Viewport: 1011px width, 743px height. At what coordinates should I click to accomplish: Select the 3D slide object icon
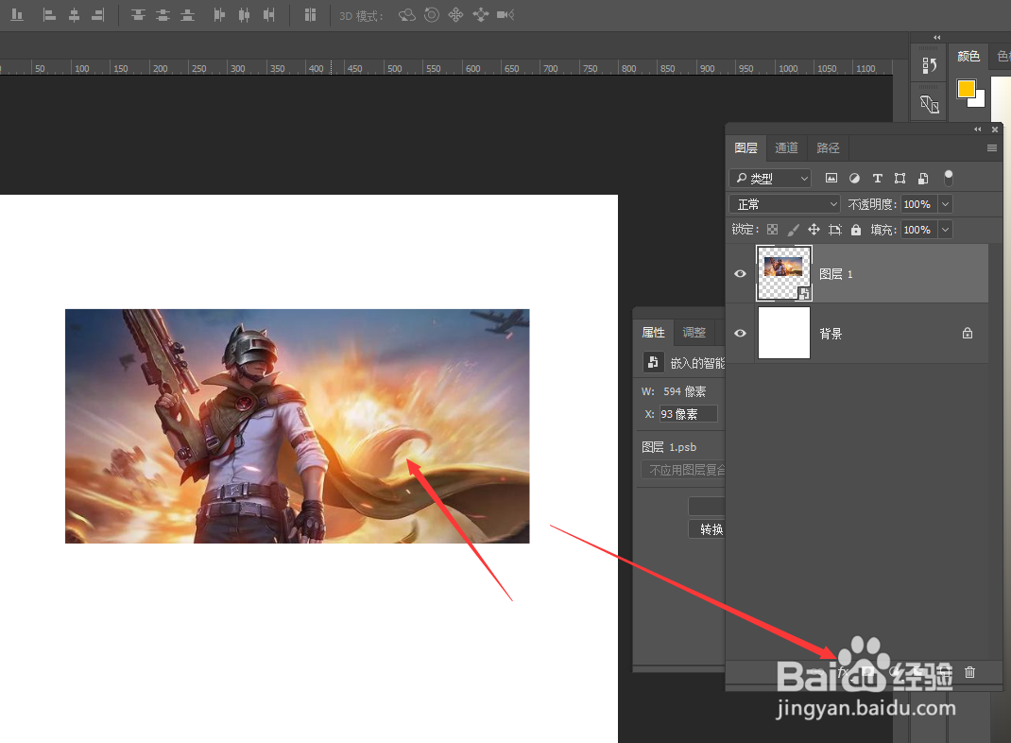click(x=480, y=15)
